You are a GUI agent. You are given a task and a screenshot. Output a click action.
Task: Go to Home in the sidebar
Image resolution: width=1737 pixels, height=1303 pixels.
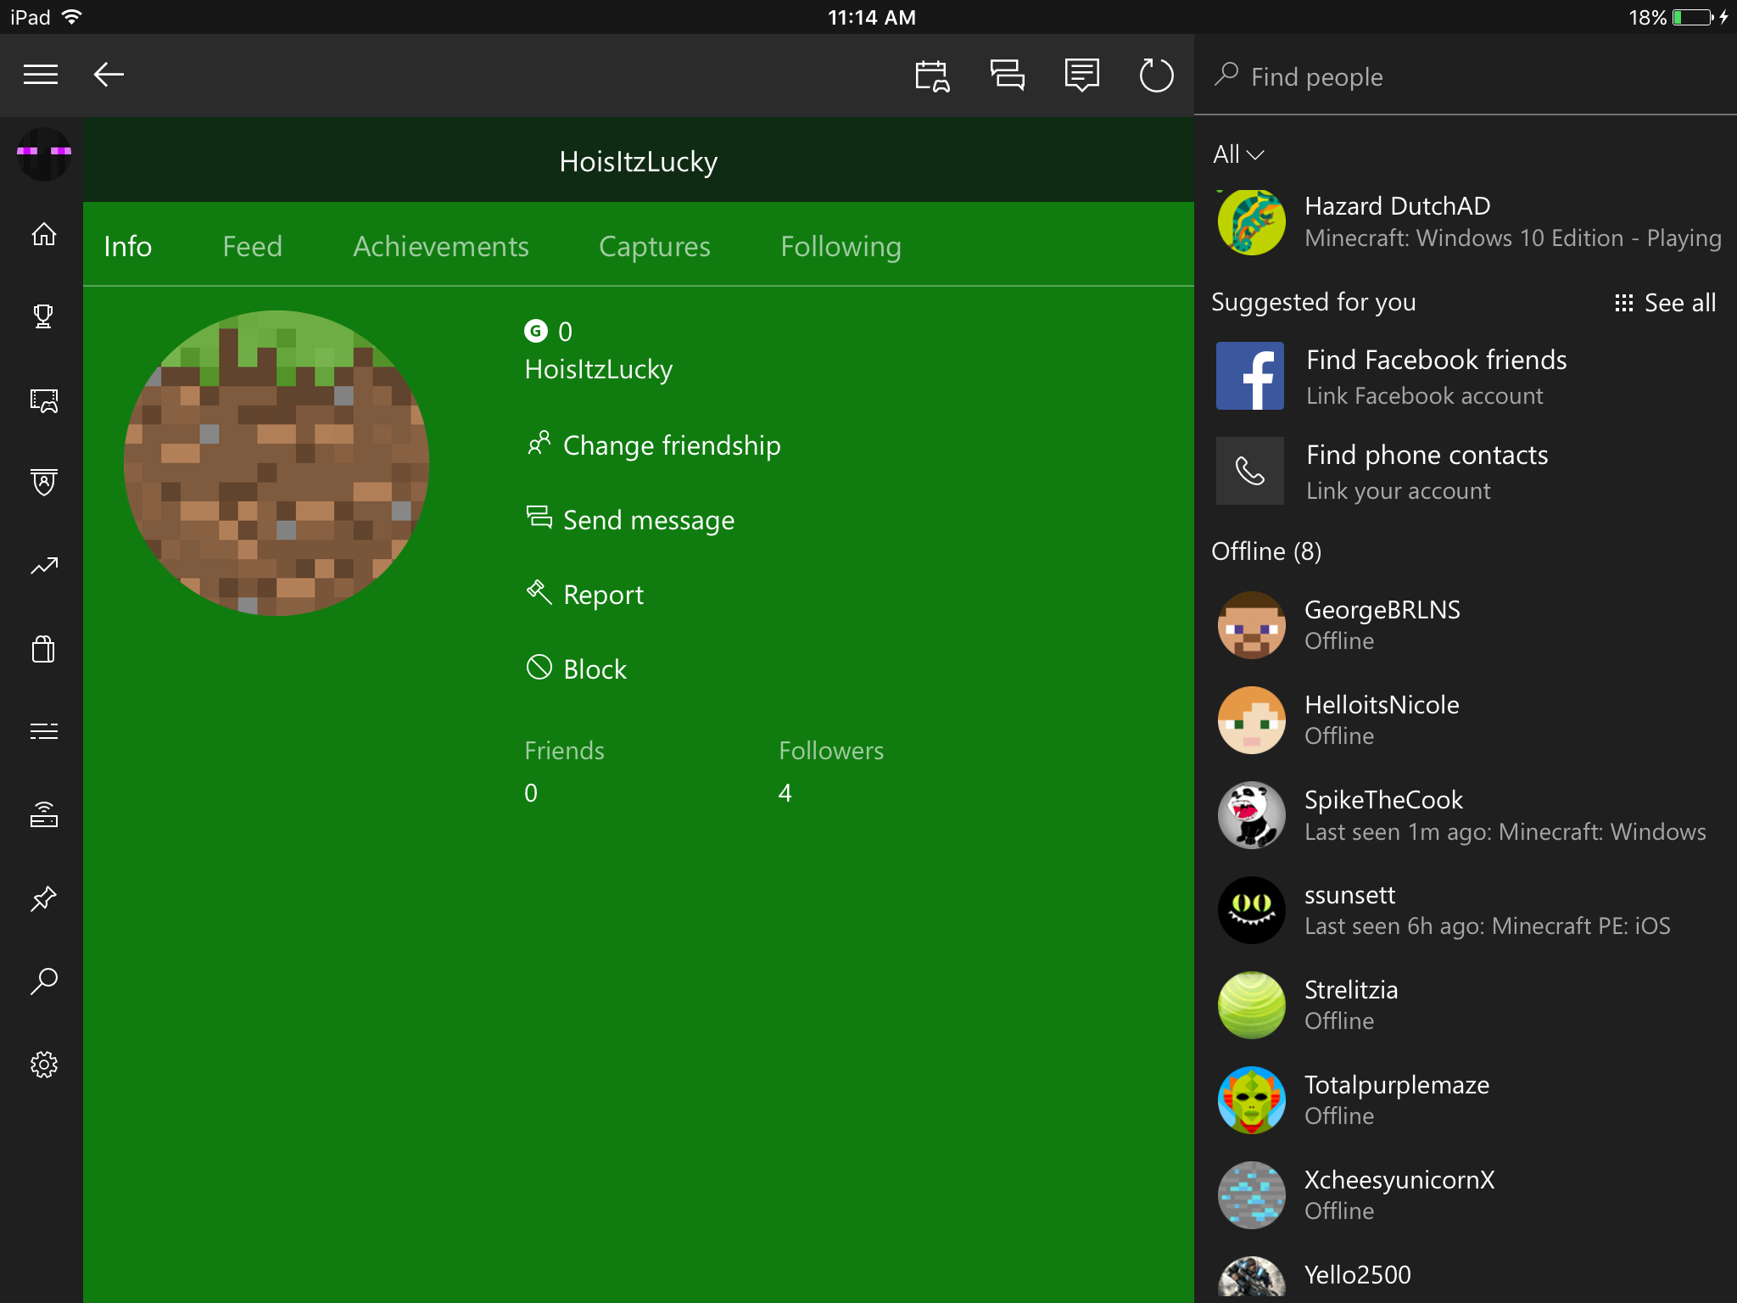pyautogui.click(x=44, y=234)
